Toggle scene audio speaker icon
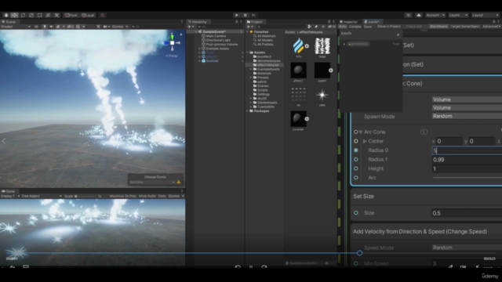The width and height of the screenshot is (502, 282). [51, 27]
